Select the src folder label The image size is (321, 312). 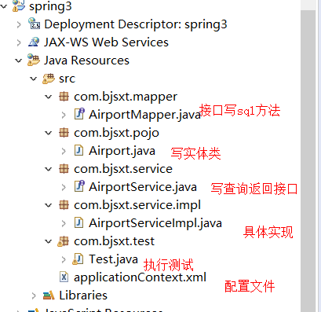[67, 79]
